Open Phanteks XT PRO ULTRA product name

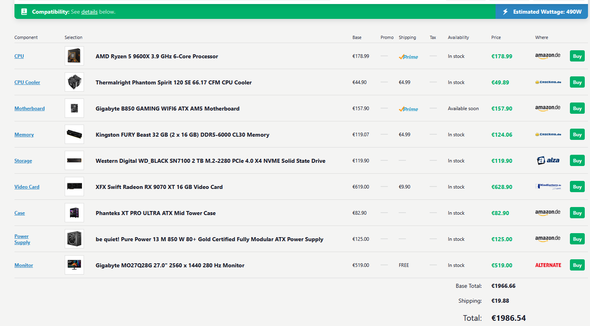pyautogui.click(x=156, y=213)
